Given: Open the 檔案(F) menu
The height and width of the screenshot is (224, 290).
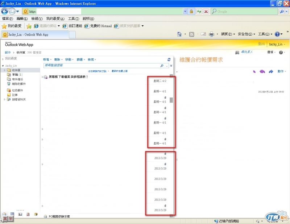Looking at the screenshot, I should click(x=7, y=19).
